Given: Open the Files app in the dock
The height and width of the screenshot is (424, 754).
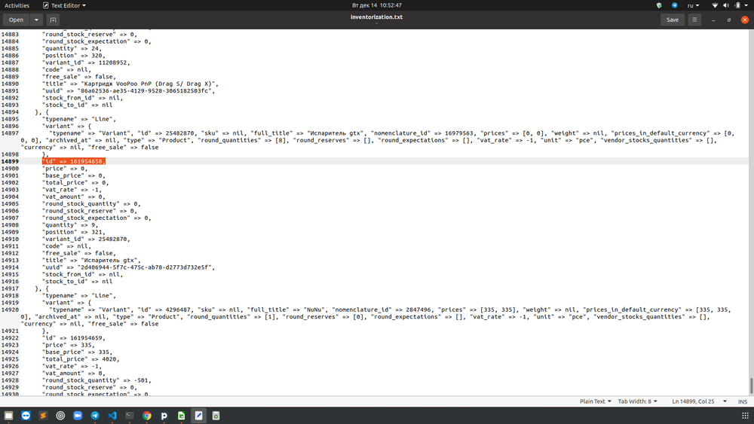Looking at the screenshot, I should [8, 416].
